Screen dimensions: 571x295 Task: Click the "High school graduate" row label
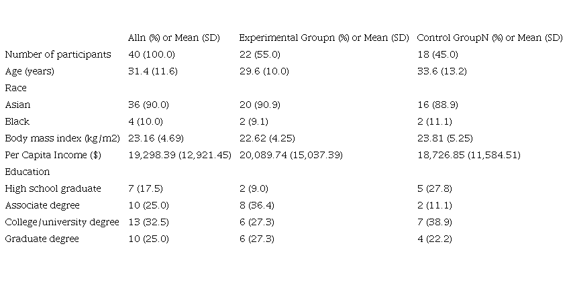coord(53,188)
